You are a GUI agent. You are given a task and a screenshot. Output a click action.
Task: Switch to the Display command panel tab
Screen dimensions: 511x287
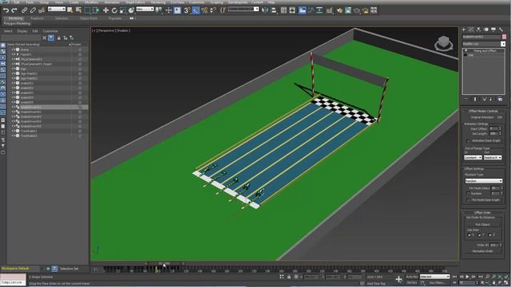[493, 29]
